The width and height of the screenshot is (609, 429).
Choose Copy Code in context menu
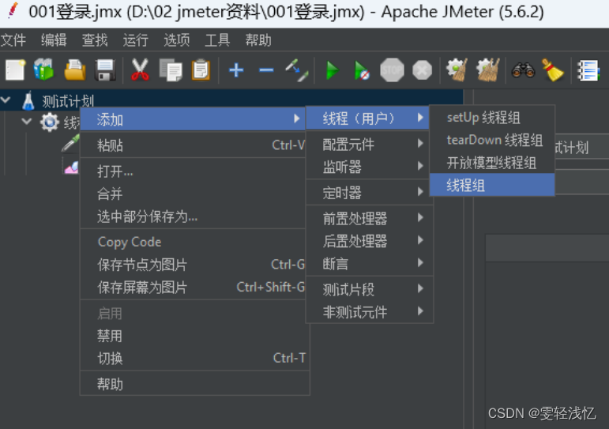[193, 242]
